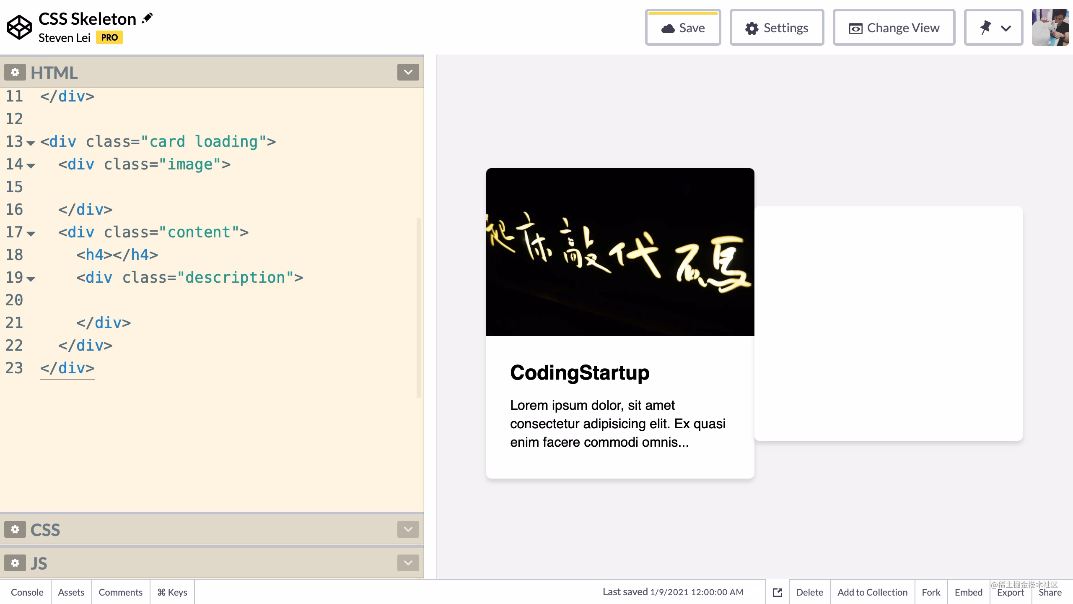1073x604 pixels.
Task: Show keyboard shortcuts with Keys
Action: 172,592
